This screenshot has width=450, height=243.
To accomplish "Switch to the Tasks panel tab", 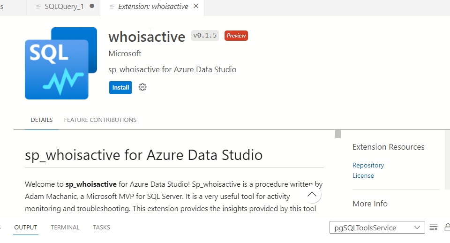I will click(x=101, y=228).
